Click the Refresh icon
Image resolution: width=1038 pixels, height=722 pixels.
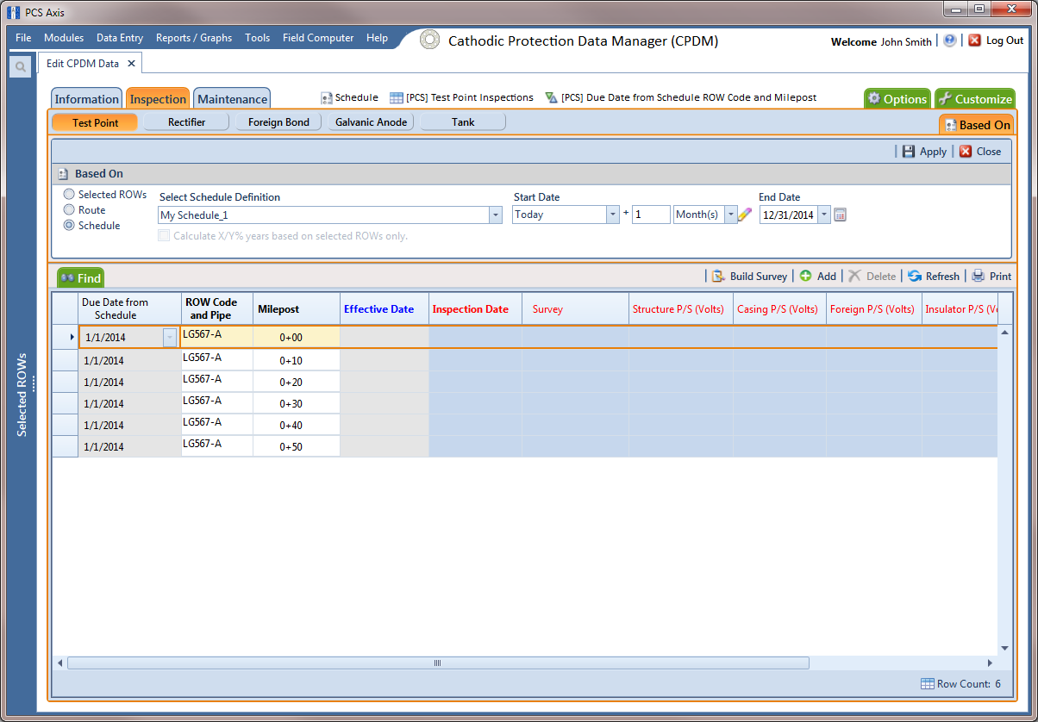click(x=915, y=277)
